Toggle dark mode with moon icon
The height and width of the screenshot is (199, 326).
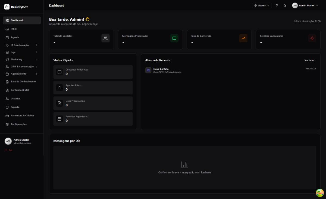[x=285, y=5]
